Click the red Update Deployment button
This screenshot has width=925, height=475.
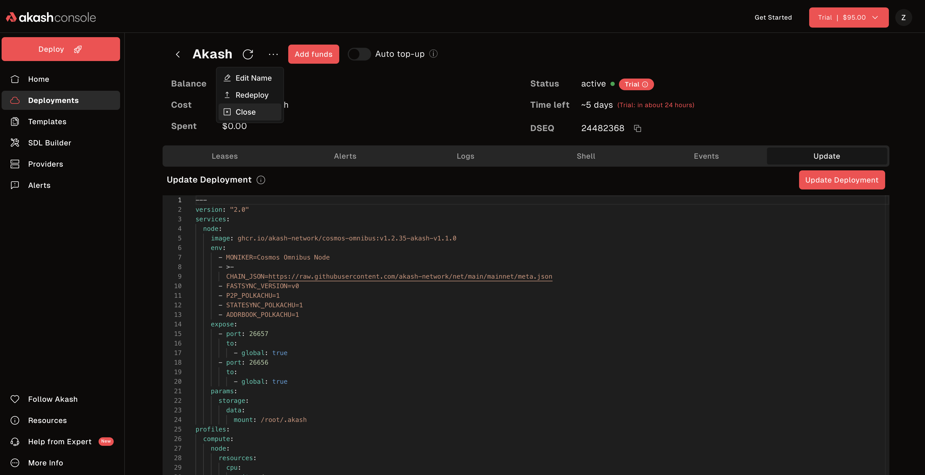coord(842,180)
